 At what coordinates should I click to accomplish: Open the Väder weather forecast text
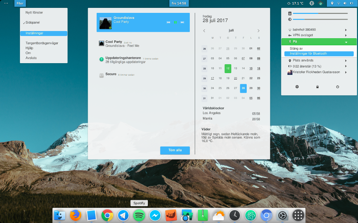(231, 137)
